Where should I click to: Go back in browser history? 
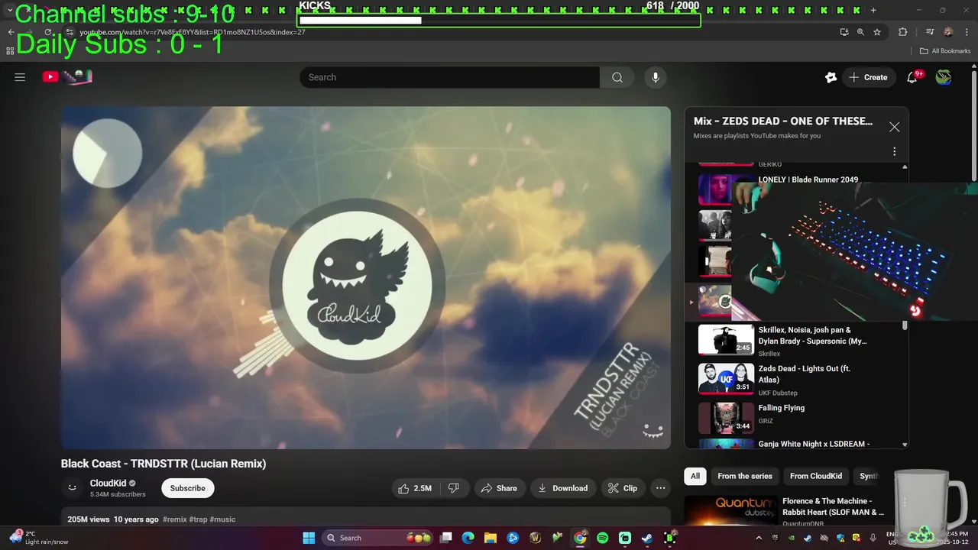(x=11, y=32)
